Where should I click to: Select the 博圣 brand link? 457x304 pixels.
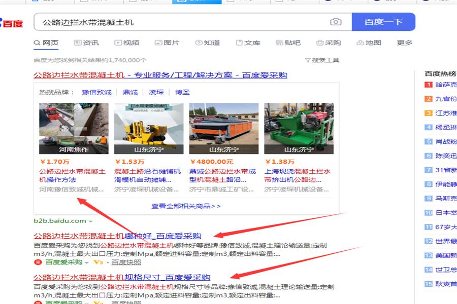(182, 92)
